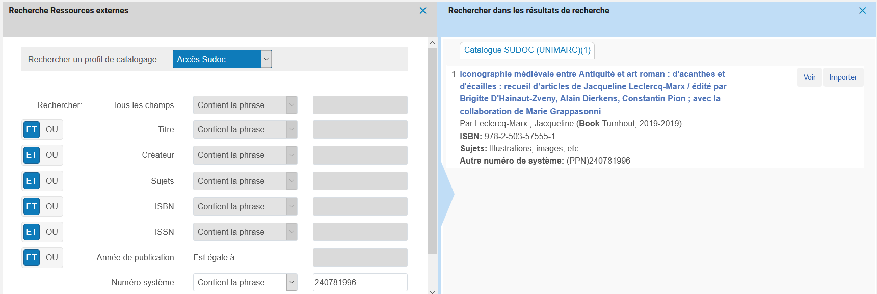Select ET operator for the Titre row

[32, 129]
